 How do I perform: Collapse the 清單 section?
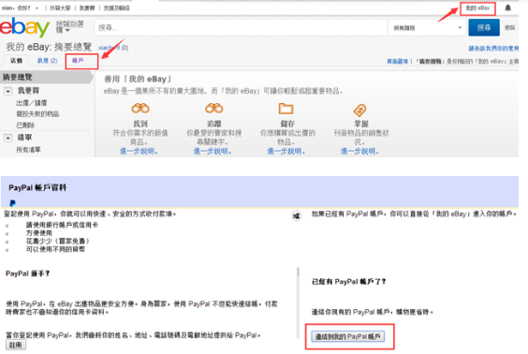[x=7, y=138]
